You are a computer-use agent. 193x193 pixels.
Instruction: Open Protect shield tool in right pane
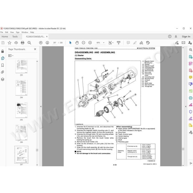191,112
